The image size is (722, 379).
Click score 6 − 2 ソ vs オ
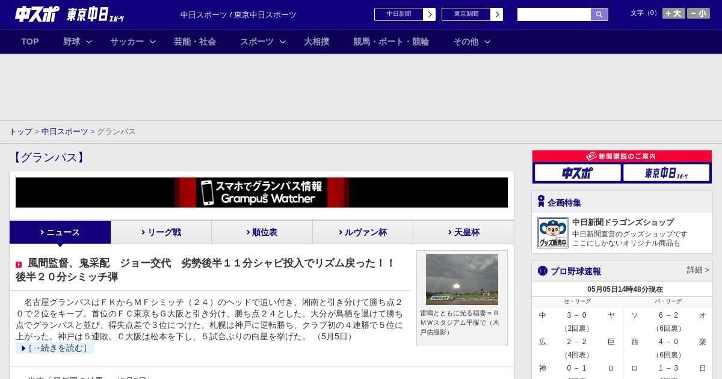pyautogui.click(x=668, y=315)
